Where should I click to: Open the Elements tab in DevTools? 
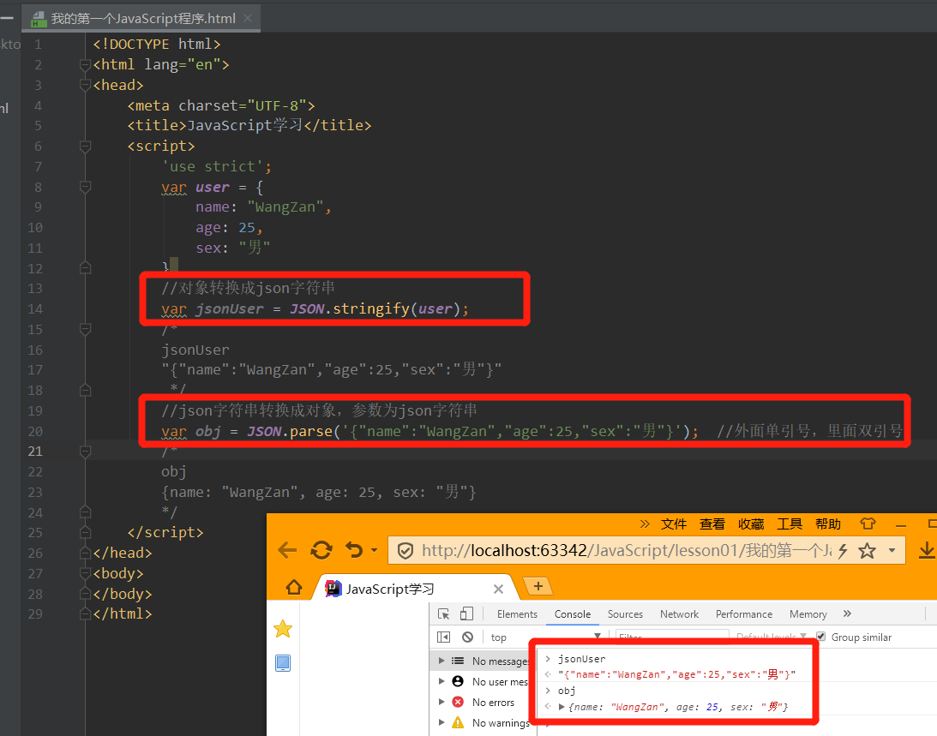(x=517, y=614)
